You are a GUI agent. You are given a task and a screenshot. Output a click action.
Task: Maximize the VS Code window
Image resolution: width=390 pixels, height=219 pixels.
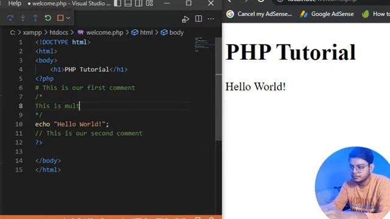click(x=188, y=3)
